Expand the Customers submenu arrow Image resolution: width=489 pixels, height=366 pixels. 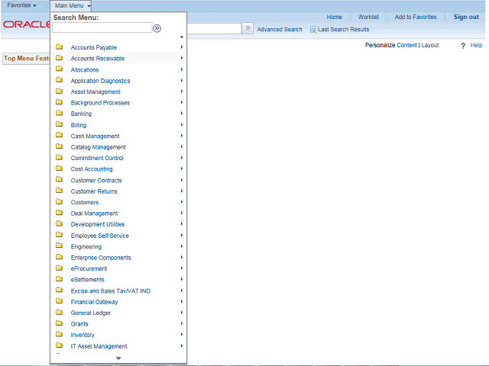pyautogui.click(x=182, y=202)
